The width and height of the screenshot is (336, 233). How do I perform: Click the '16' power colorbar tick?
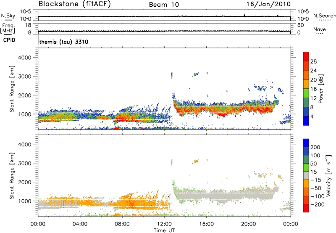[313, 89]
